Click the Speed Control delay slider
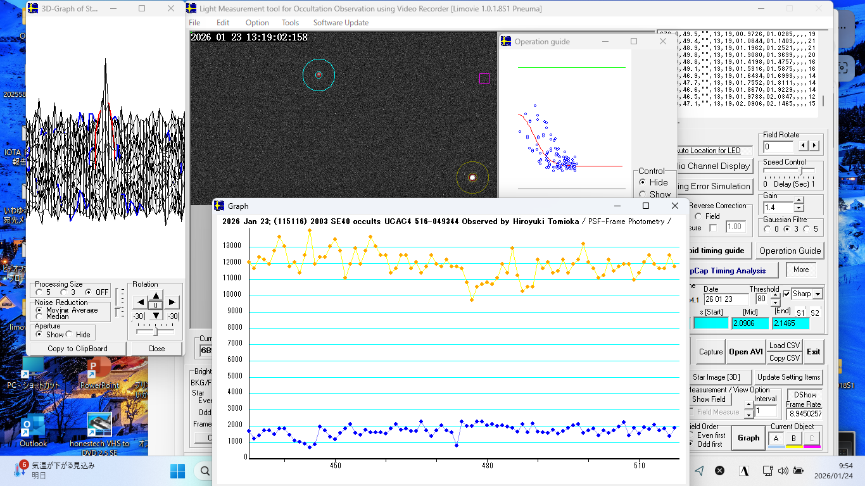 tap(802, 171)
